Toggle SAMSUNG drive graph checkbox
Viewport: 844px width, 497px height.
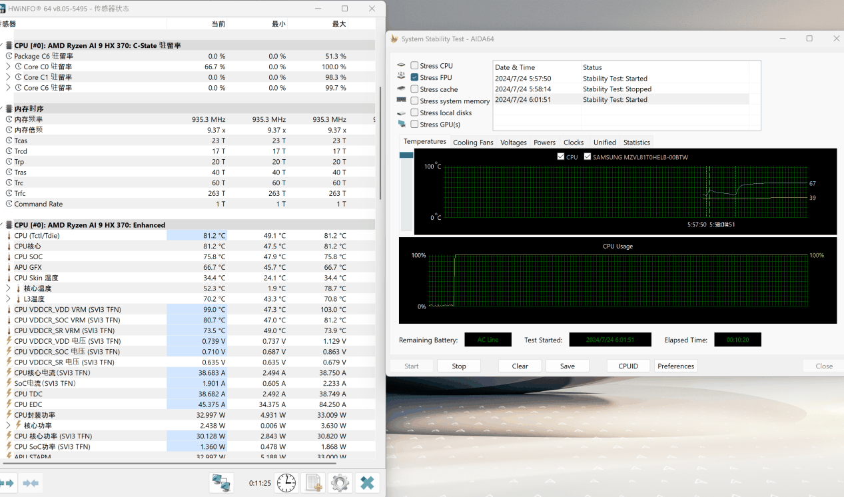[587, 157]
